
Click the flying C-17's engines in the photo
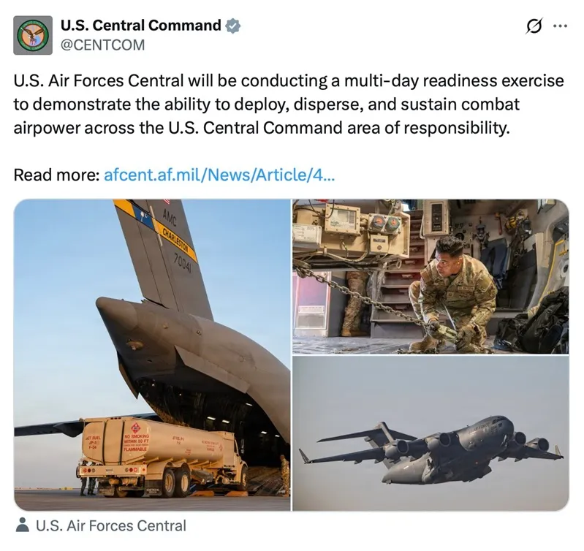point(469,443)
